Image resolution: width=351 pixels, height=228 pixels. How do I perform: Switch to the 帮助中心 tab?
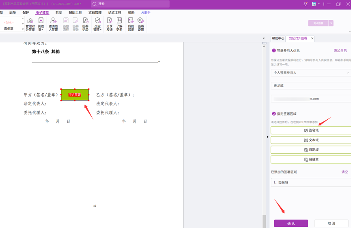coord(278,38)
